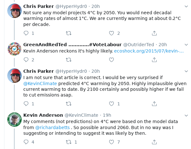Screen dimensions: 191x149
Task: Like Kevin Anderson's tweet
Action: pyautogui.click(x=111, y=142)
